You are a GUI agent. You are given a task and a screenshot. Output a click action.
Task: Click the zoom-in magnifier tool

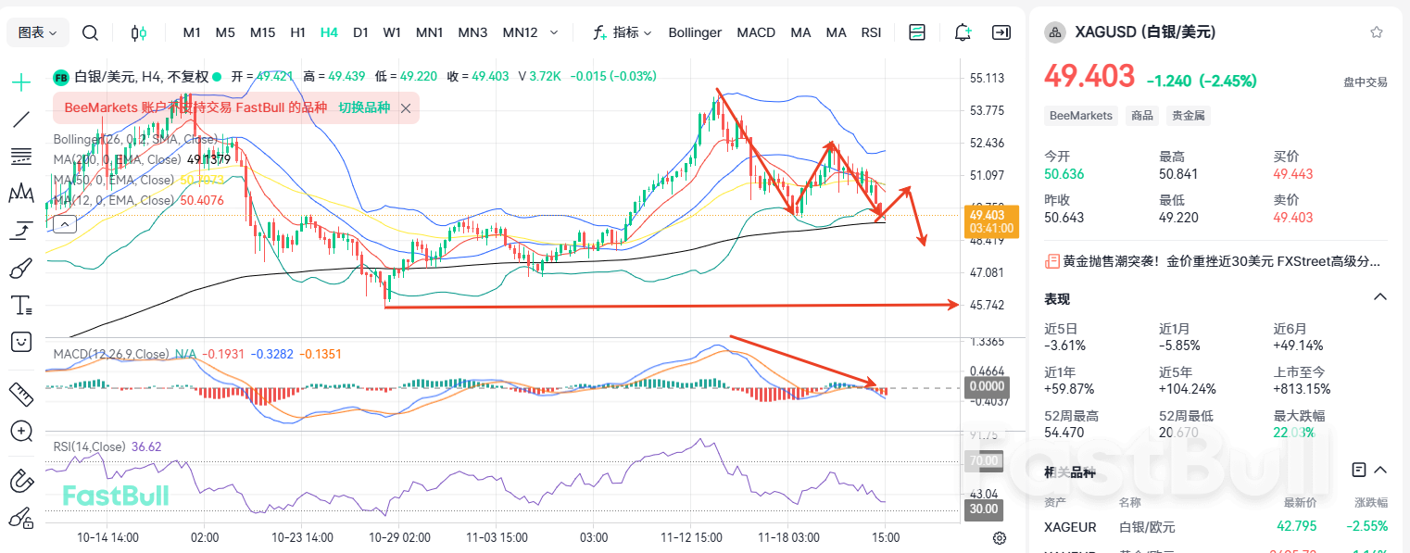point(20,431)
